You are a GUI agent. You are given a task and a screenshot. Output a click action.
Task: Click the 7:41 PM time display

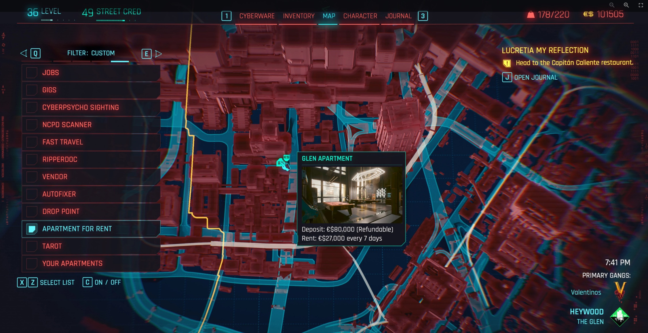click(617, 262)
